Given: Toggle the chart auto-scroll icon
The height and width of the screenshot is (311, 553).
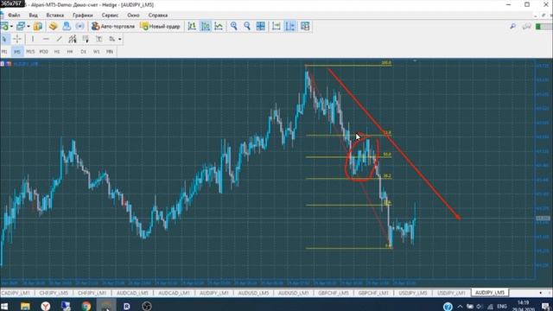Looking at the screenshot, I should point(276,26).
